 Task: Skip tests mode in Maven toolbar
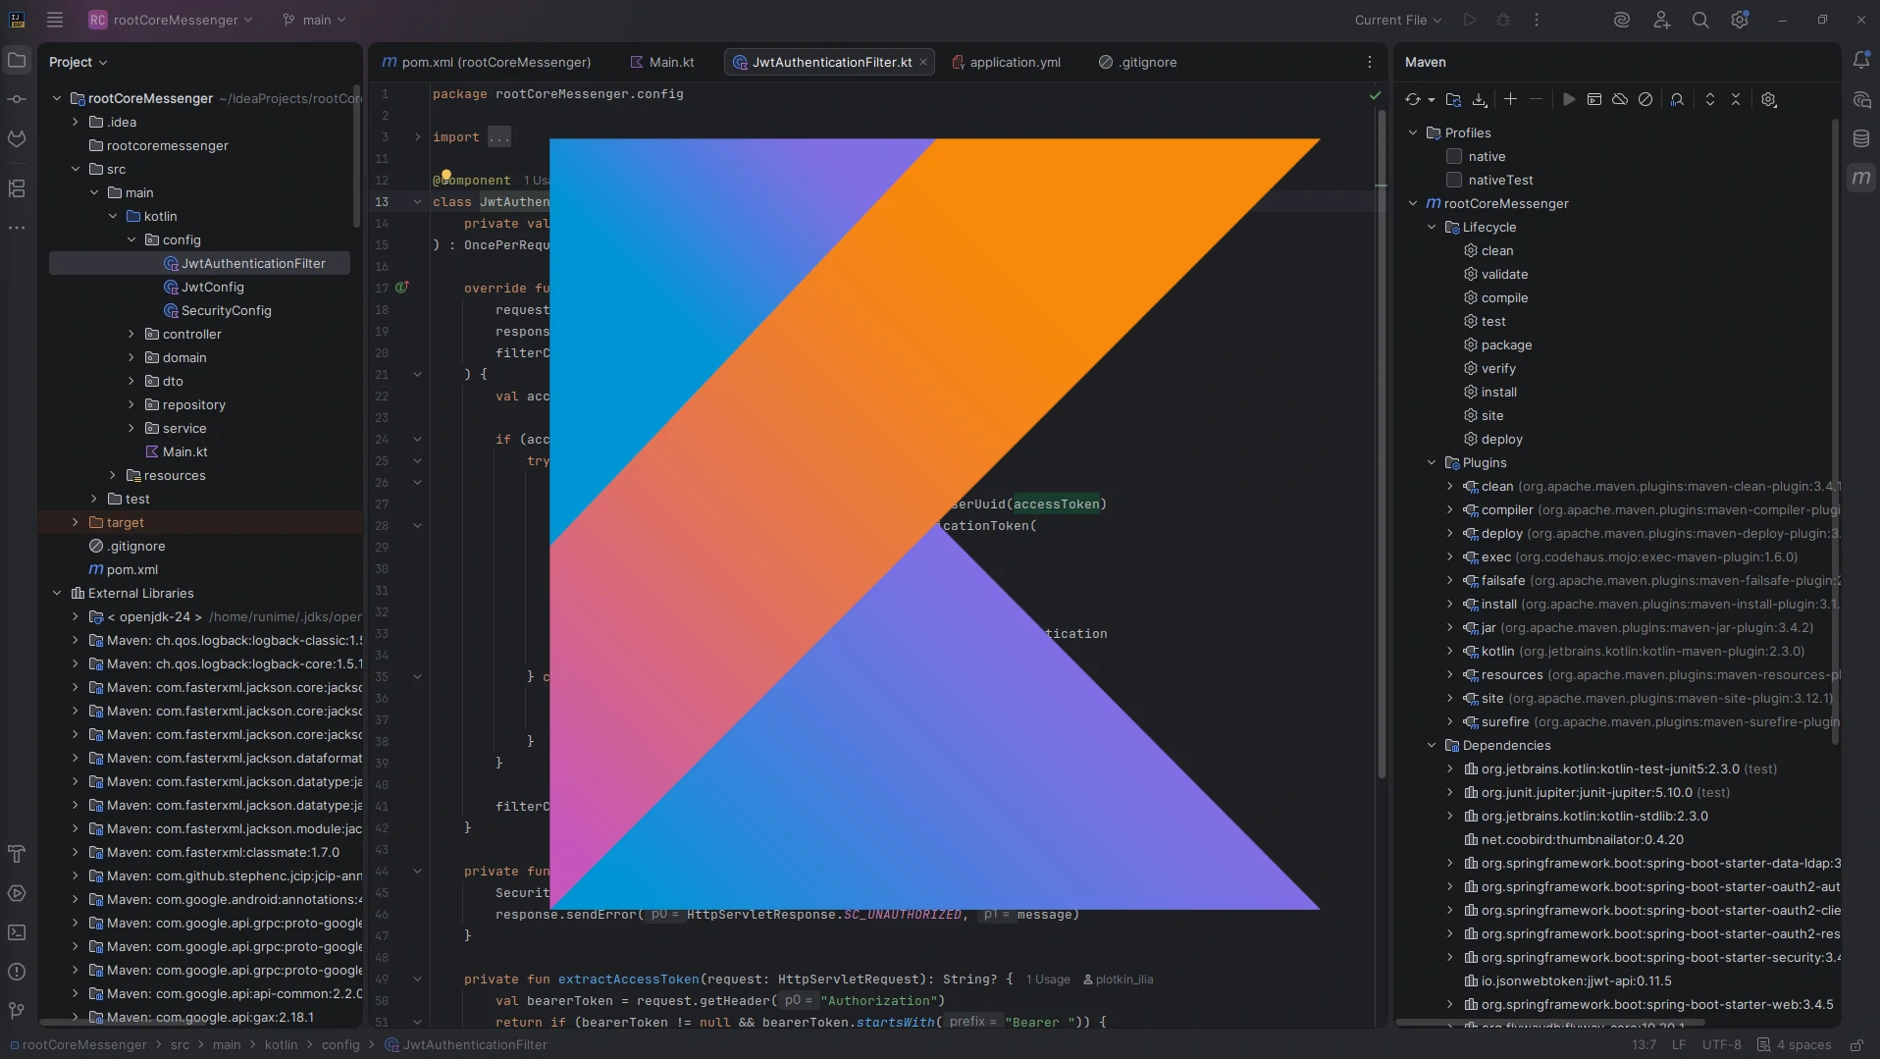pyautogui.click(x=1645, y=99)
